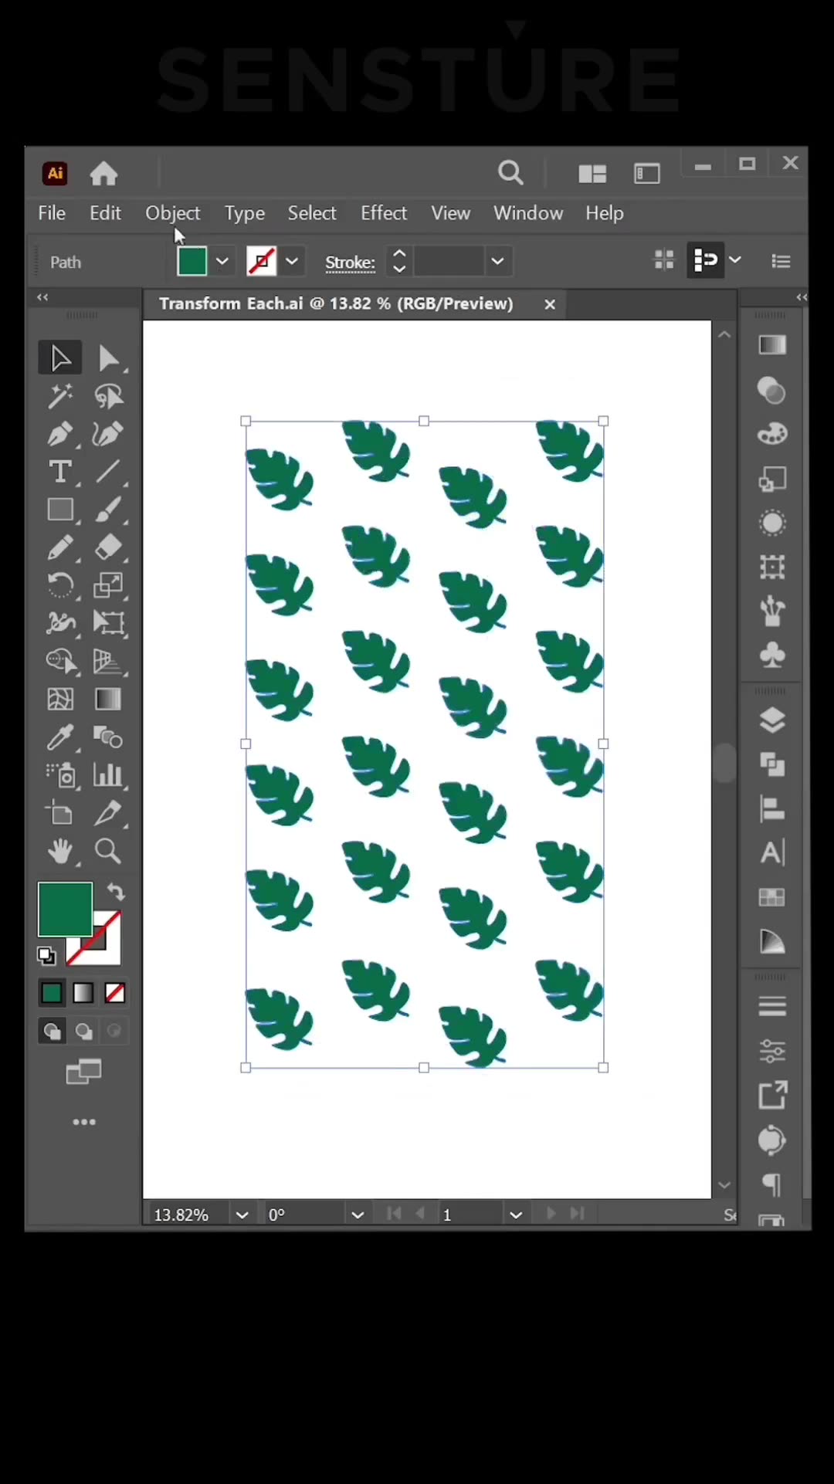Select the Eraser tool
This screenshot has width=834, height=1484.
(x=109, y=547)
